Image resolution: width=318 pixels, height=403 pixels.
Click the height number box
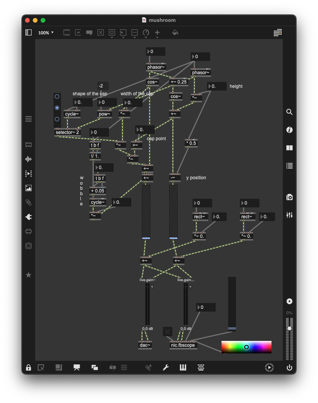217,86
